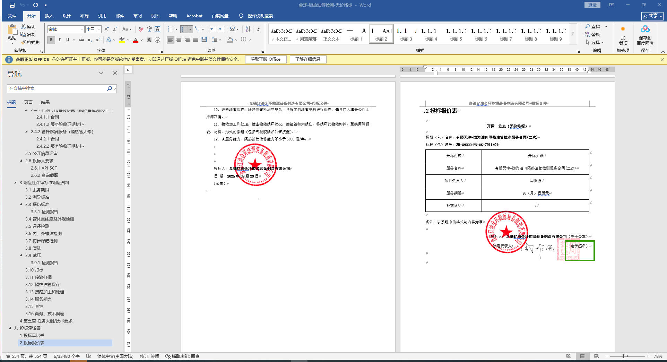Open the phonetic guide (wén) tool
The image size is (667, 362).
pyautogui.click(x=149, y=29)
